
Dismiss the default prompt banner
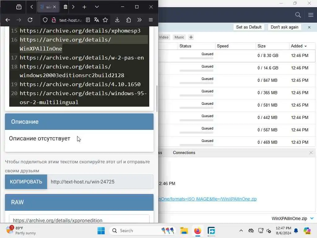(x=309, y=27)
